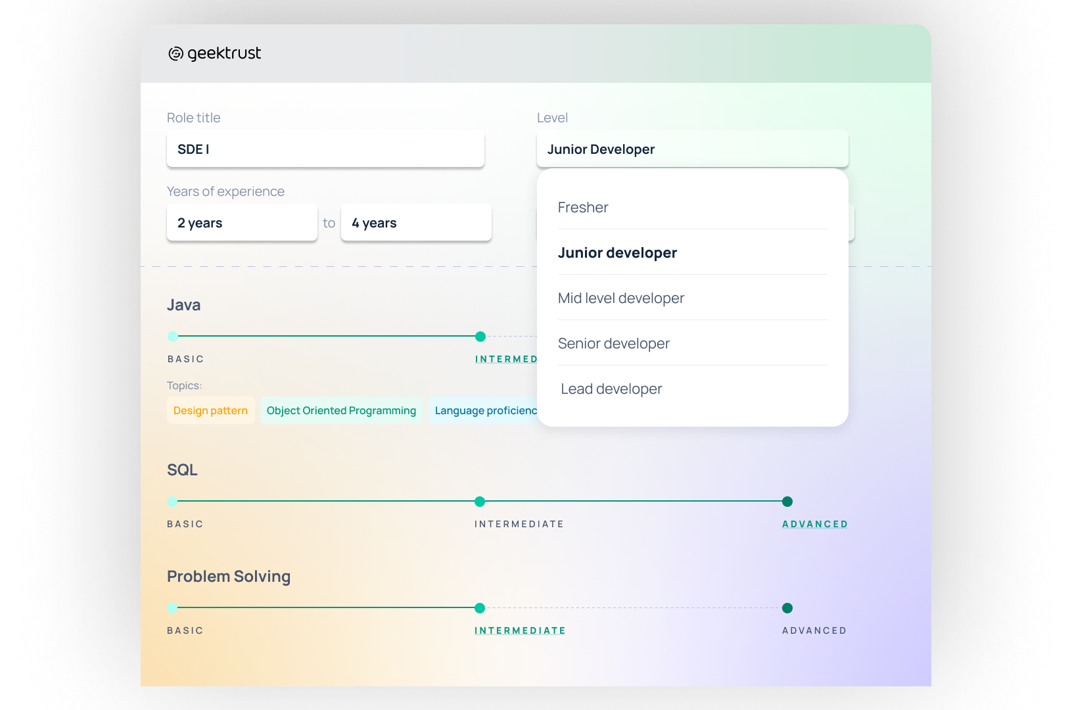The width and height of the screenshot is (1072, 710).
Task: Open the Level selection box
Action: click(x=692, y=149)
